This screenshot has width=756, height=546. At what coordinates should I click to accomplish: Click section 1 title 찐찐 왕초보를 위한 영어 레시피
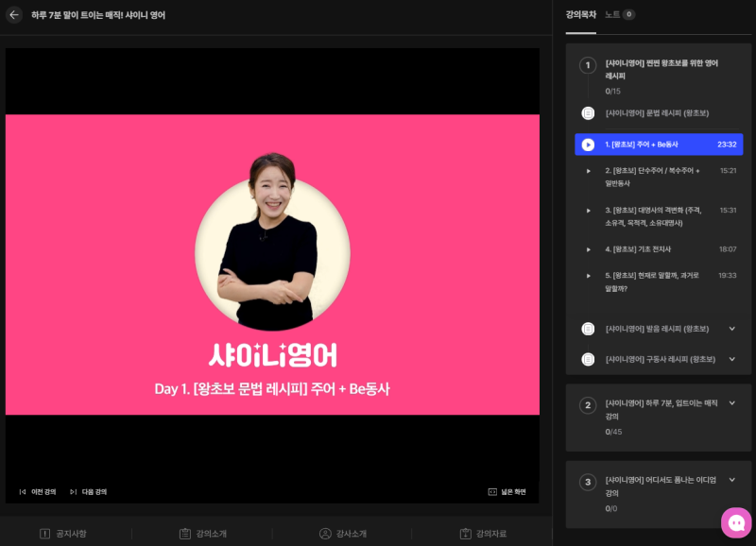(661, 69)
